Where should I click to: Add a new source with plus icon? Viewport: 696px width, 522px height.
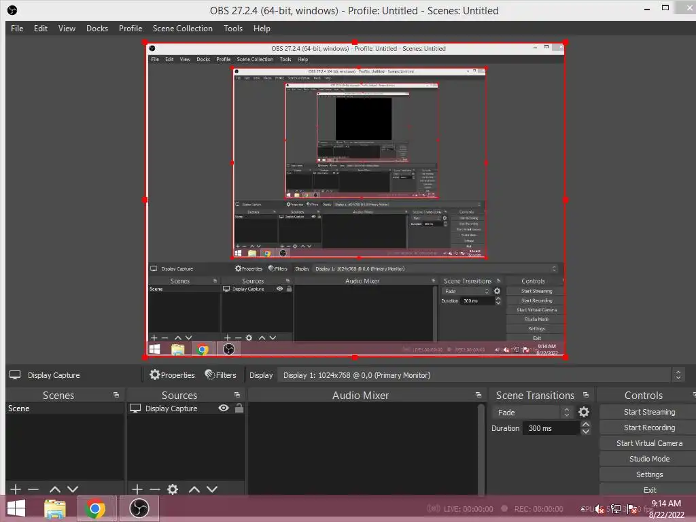click(137, 489)
